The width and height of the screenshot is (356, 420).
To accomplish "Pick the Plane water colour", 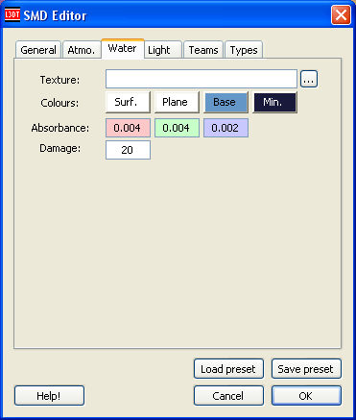I will pos(177,102).
